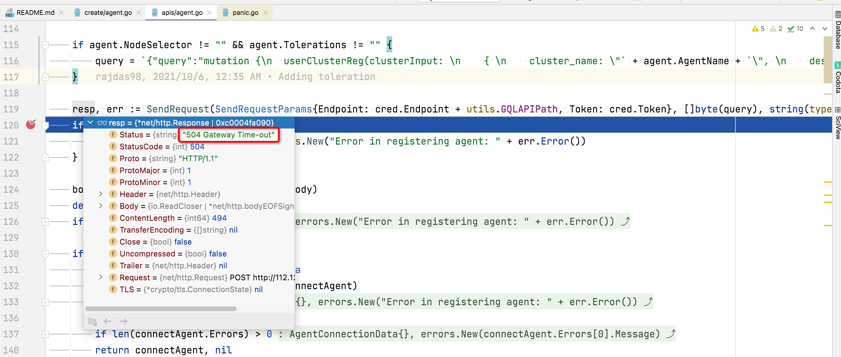This screenshot has width=841, height=357.
Task: Collapse the code block at line 115
Action: [x=45, y=45]
